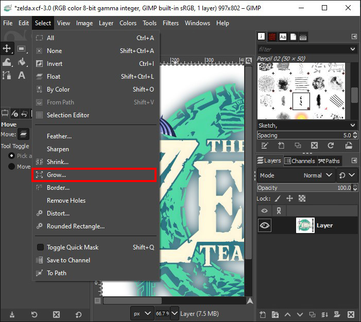Select the Move tool in toolbox
Viewport: 361px width, 322px height.
(7, 48)
